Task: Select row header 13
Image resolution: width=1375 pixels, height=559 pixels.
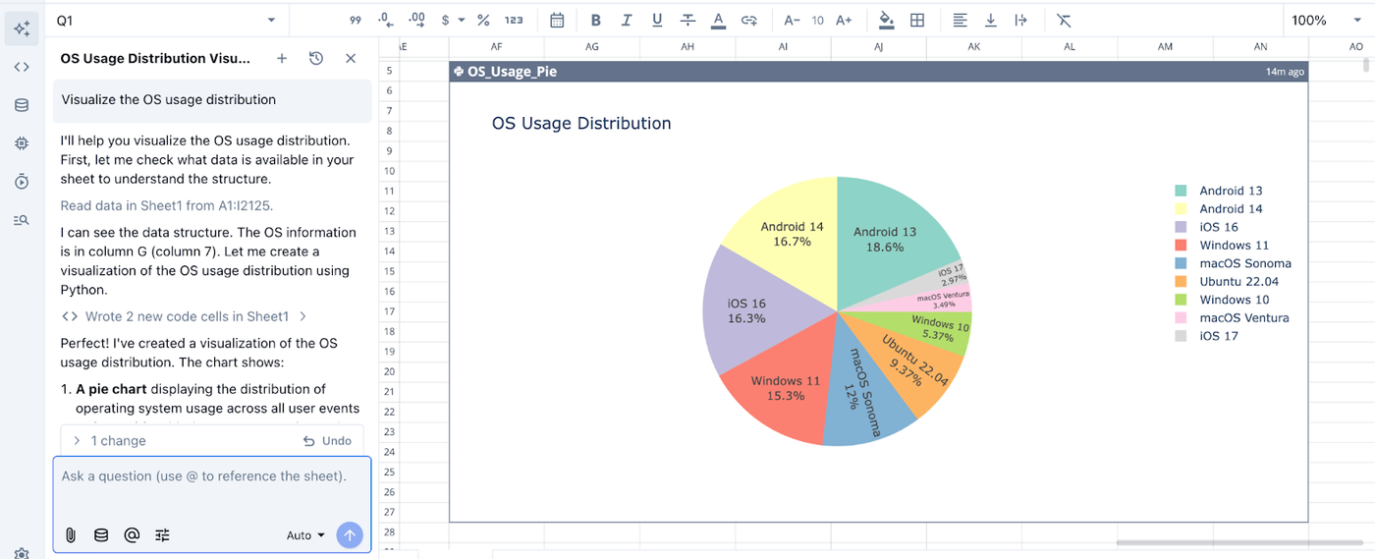Action: [x=389, y=232]
